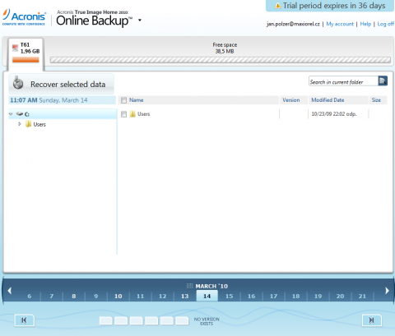Viewport: 395px width, 336px height.
Task: Go to later dates with timeline right arrow
Action: pos(387,291)
